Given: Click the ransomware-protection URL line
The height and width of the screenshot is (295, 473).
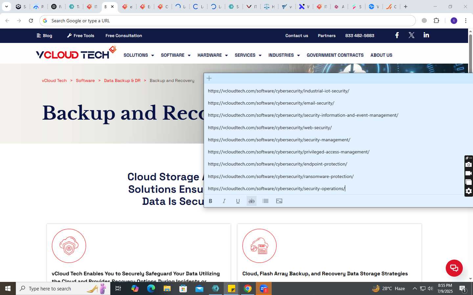Looking at the screenshot, I should [x=281, y=176].
